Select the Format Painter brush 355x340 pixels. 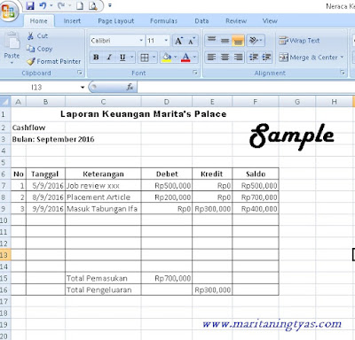tap(31, 61)
